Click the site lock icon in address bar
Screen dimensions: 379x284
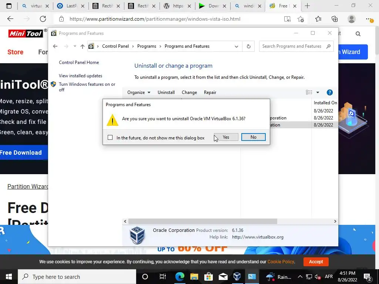tap(61, 19)
